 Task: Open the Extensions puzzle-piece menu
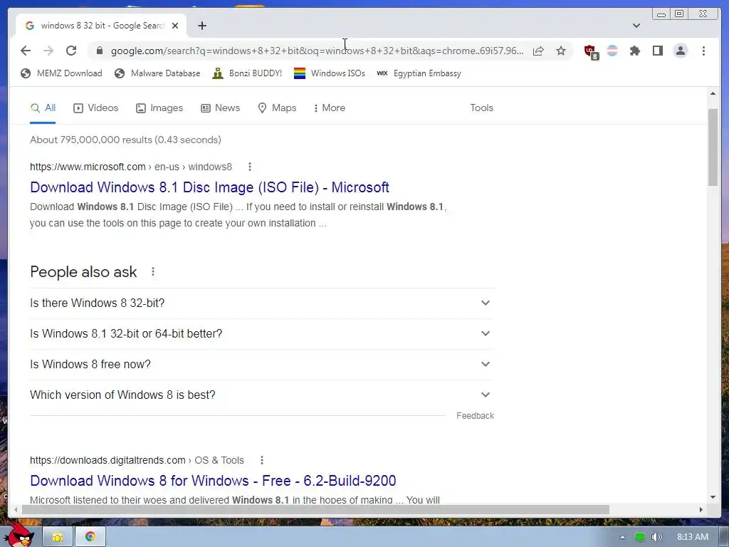click(634, 51)
